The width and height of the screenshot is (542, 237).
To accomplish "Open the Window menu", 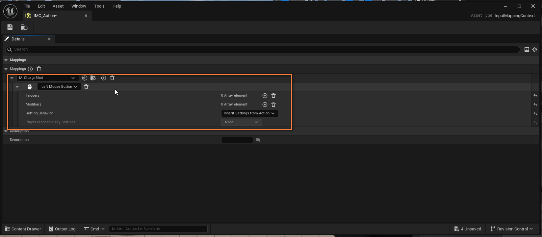I will (x=79, y=6).
